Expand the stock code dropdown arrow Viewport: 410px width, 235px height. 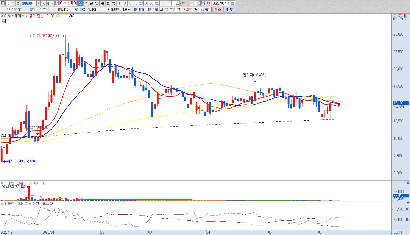[38, 3]
